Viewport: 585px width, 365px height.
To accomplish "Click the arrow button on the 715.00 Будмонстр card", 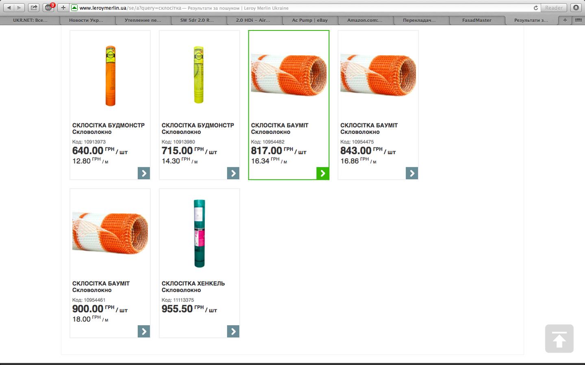I will (233, 173).
